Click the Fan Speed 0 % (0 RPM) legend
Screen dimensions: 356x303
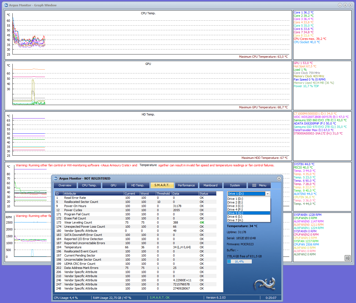309,79
